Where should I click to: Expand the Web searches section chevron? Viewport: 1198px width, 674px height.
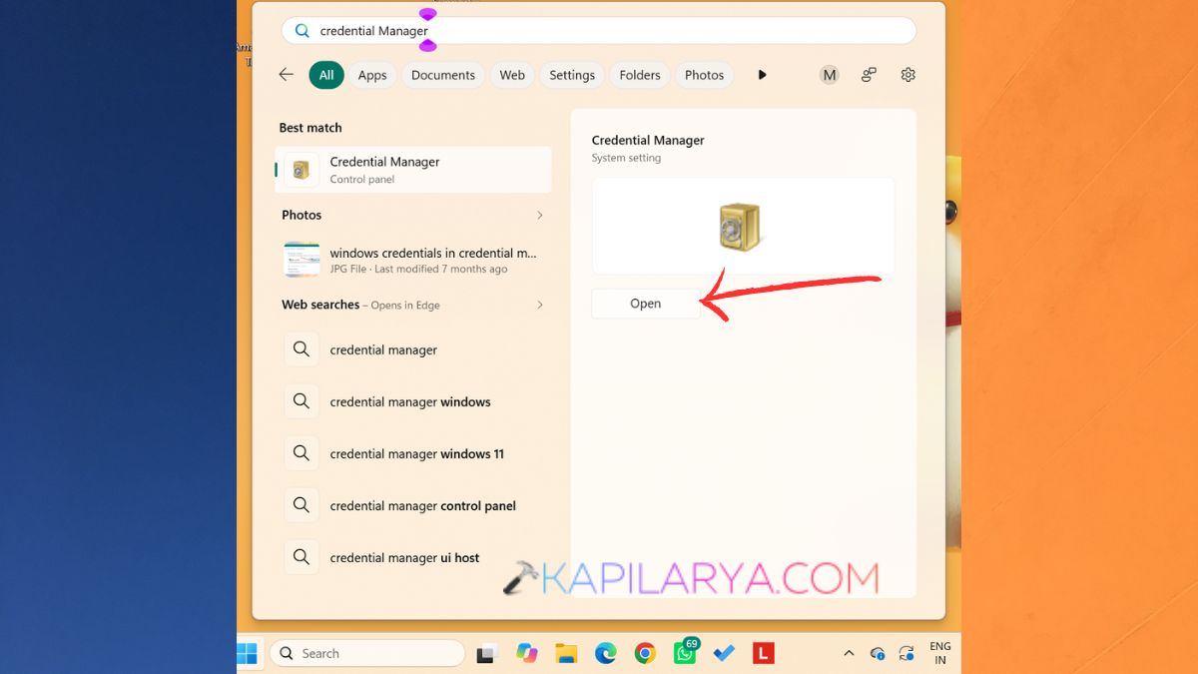[x=540, y=305]
